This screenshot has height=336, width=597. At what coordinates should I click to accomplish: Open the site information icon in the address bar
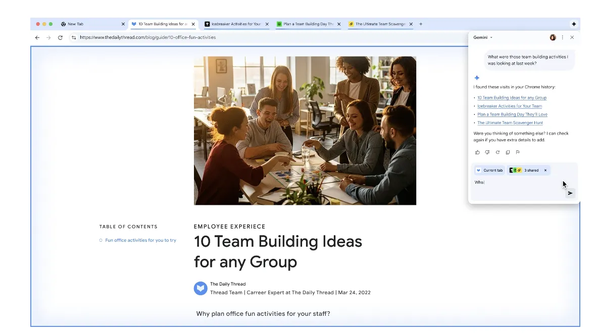74,37
